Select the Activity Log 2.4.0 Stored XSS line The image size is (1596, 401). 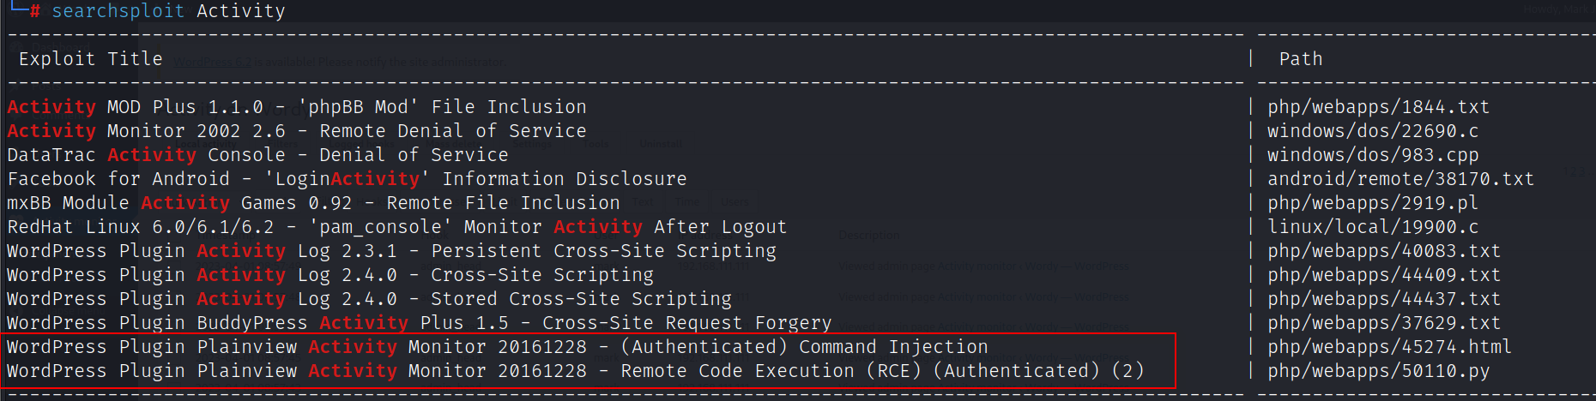coord(369,299)
